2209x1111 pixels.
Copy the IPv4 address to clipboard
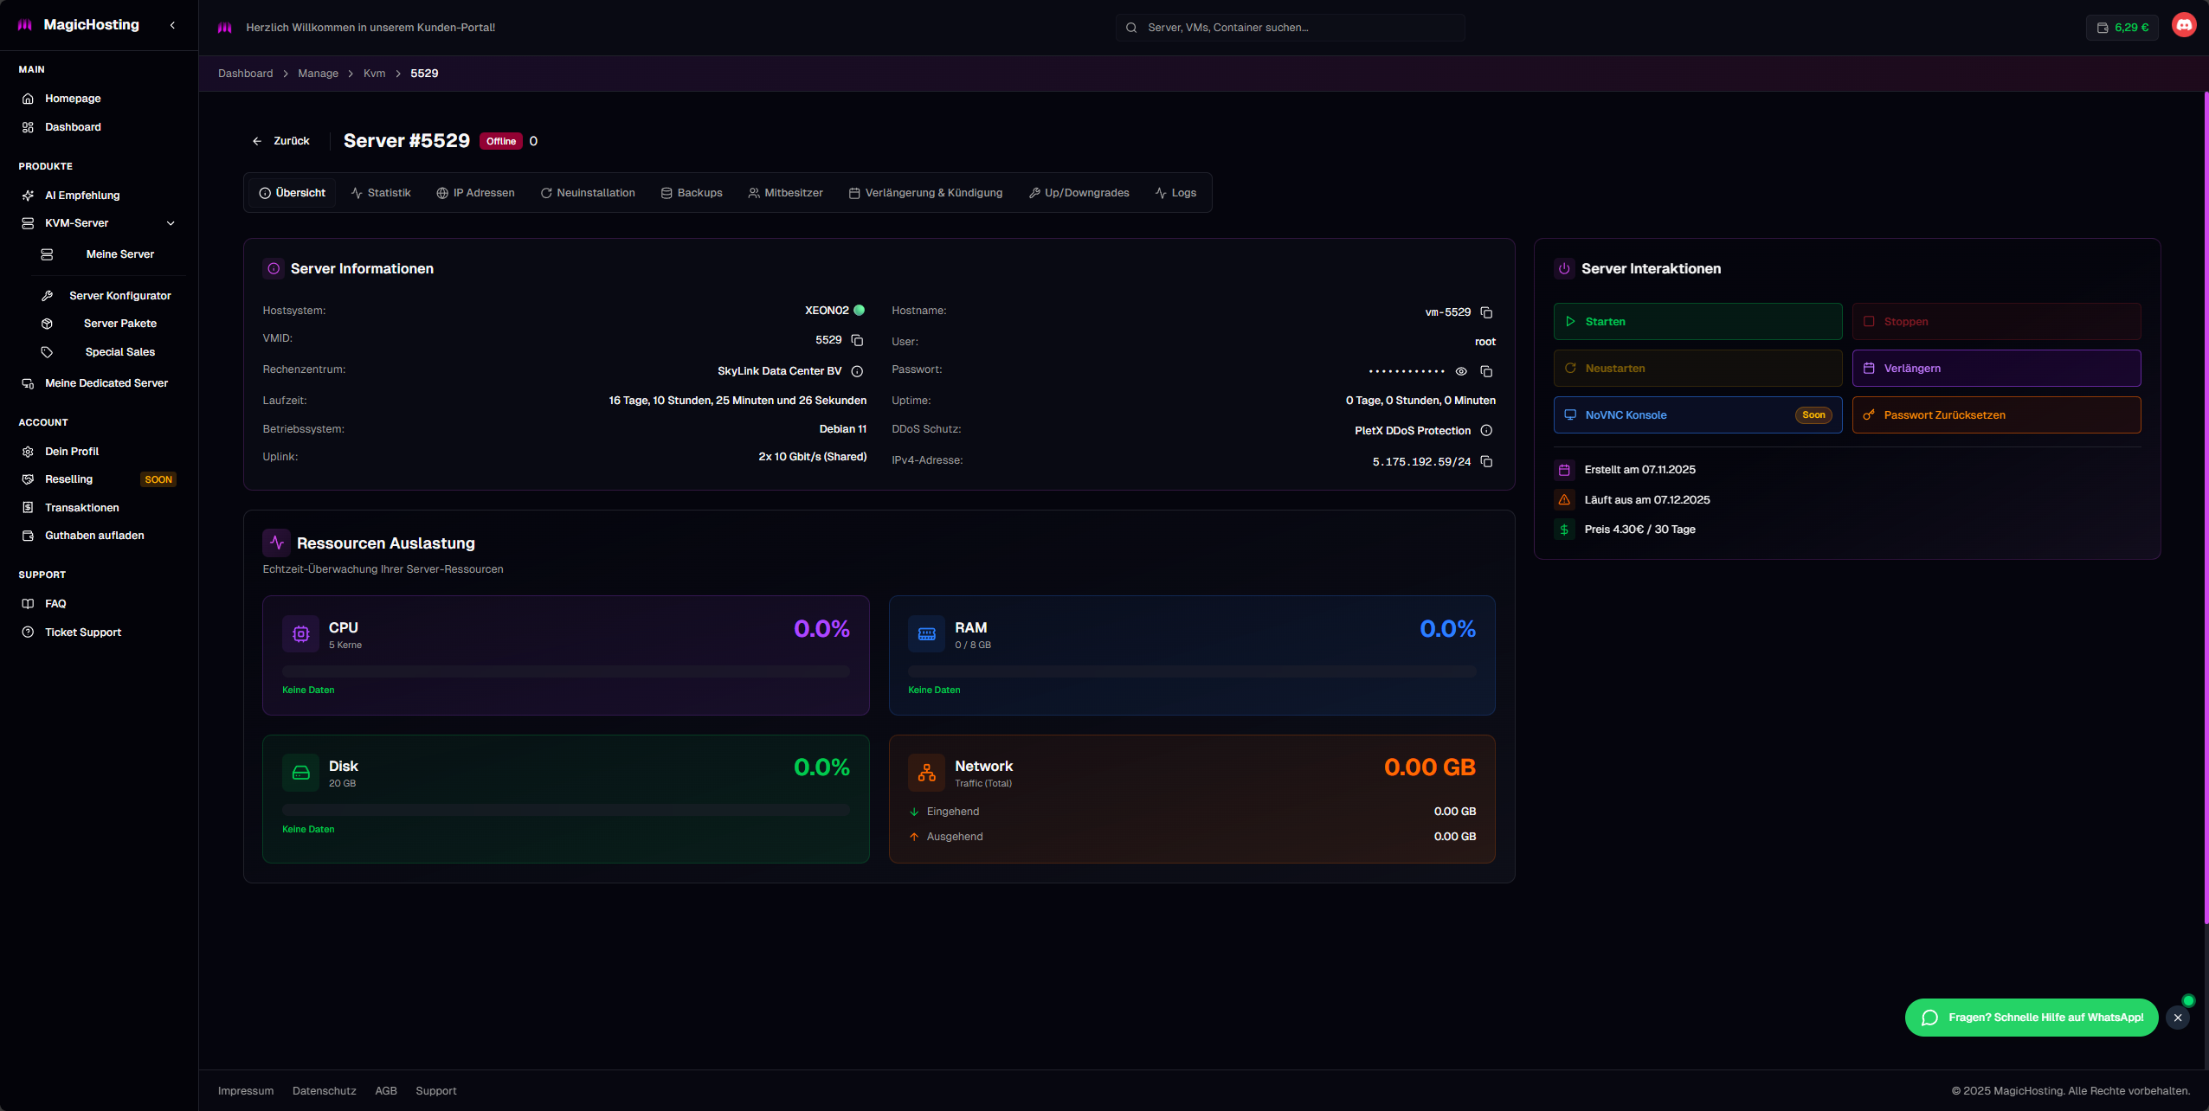[1487, 461]
